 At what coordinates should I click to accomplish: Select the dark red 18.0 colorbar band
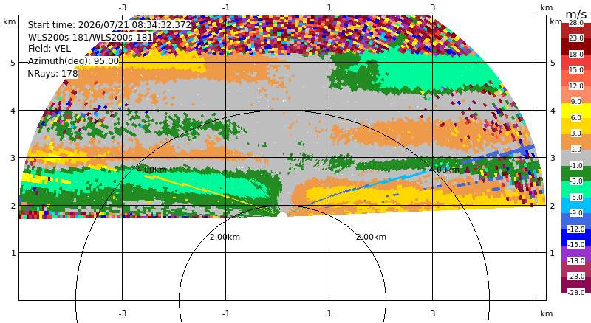[576, 46]
